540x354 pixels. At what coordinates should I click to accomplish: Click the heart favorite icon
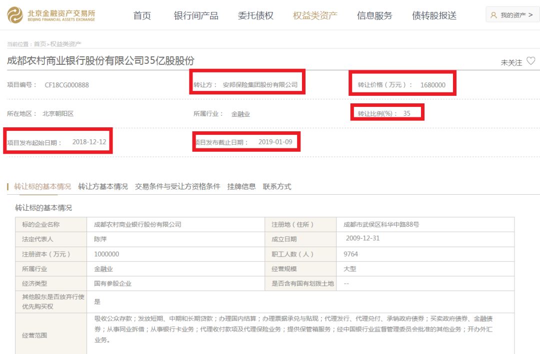pos(530,61)
